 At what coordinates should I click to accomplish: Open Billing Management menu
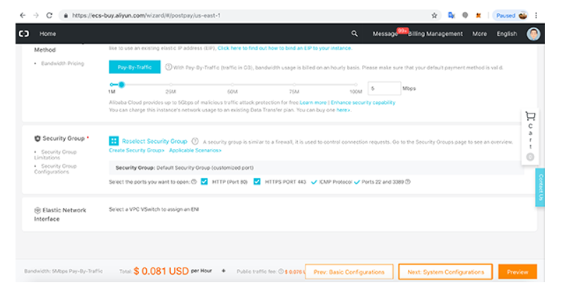(435, 34)
